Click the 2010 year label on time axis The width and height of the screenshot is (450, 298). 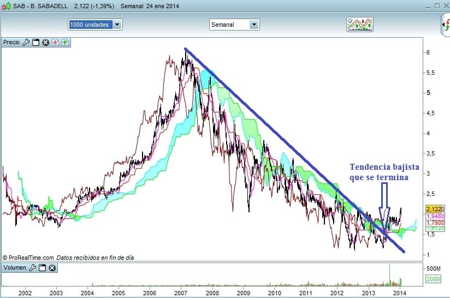(x=275, y=293)
